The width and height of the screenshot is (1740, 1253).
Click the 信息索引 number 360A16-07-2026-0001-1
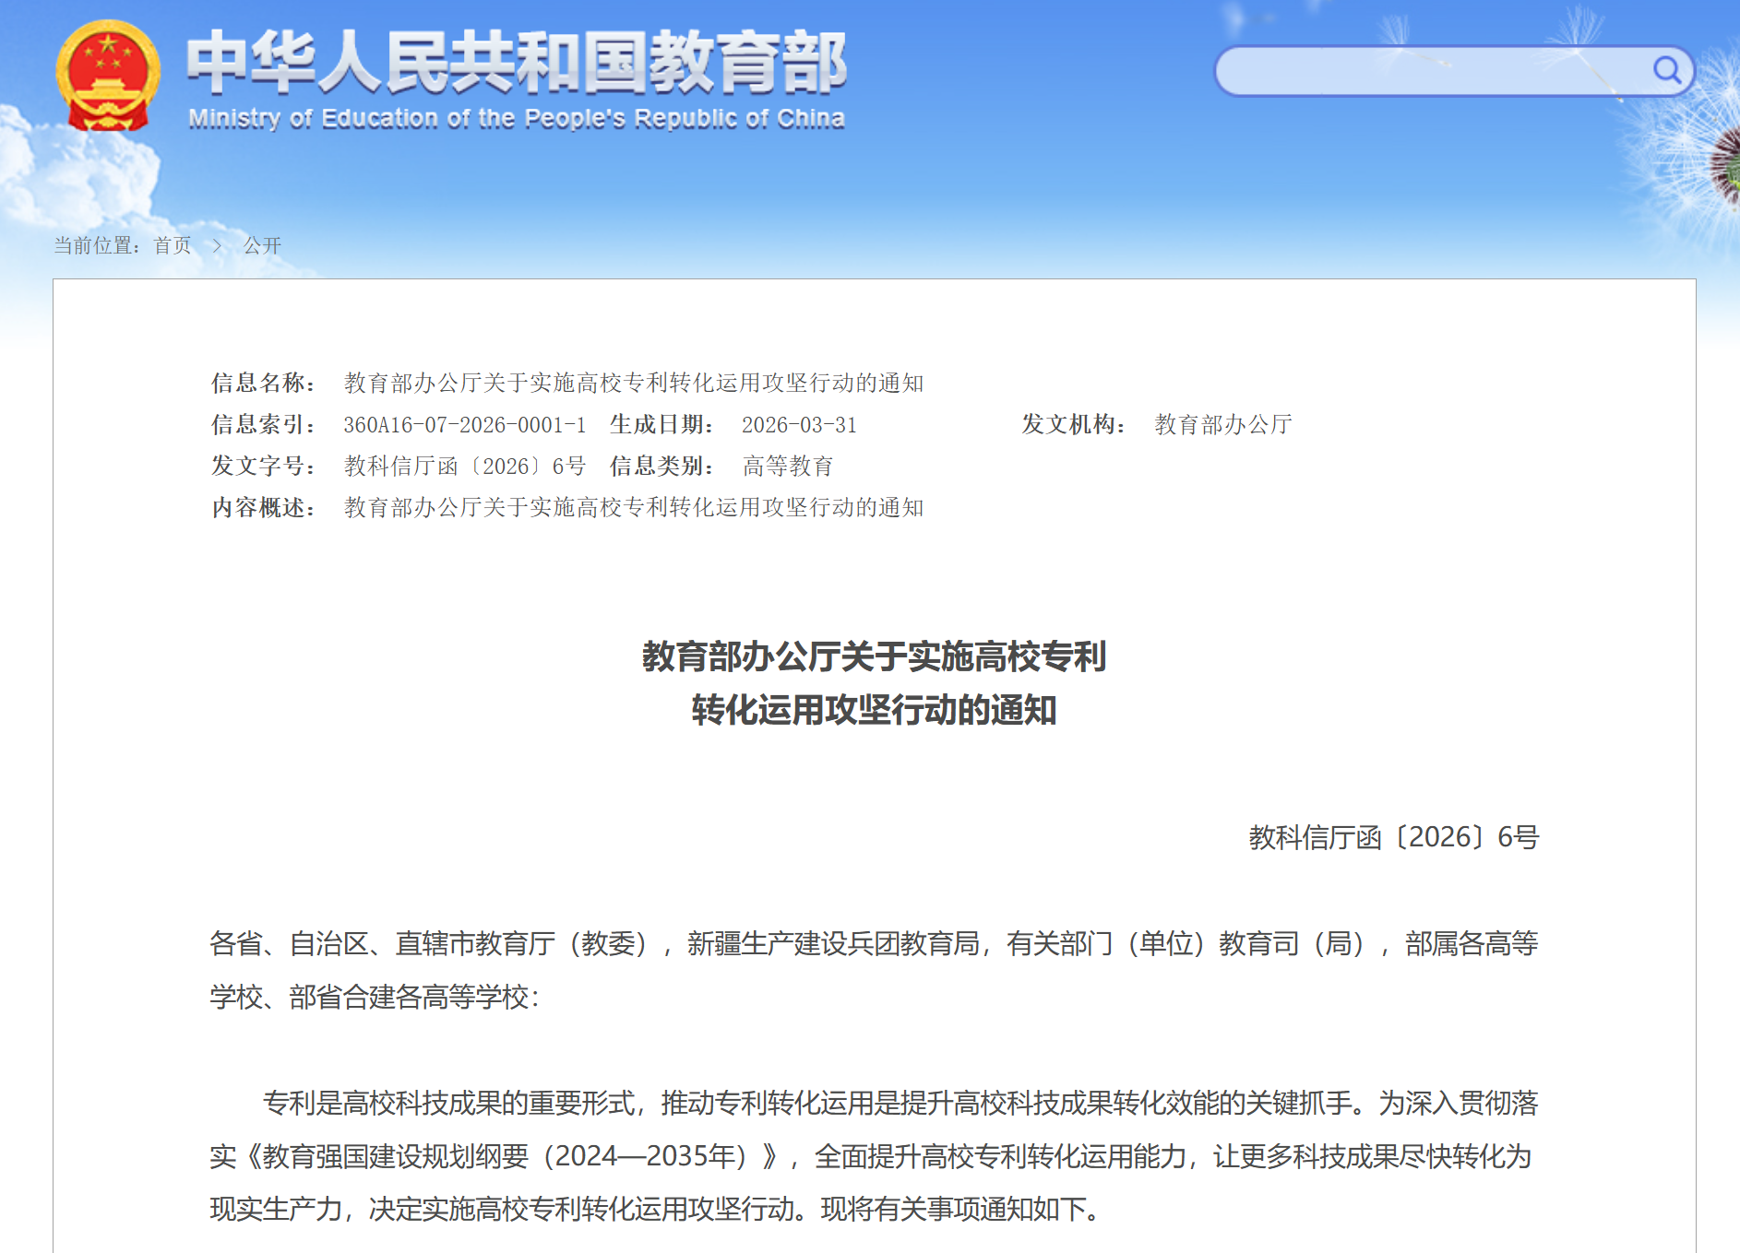point(464,425)
